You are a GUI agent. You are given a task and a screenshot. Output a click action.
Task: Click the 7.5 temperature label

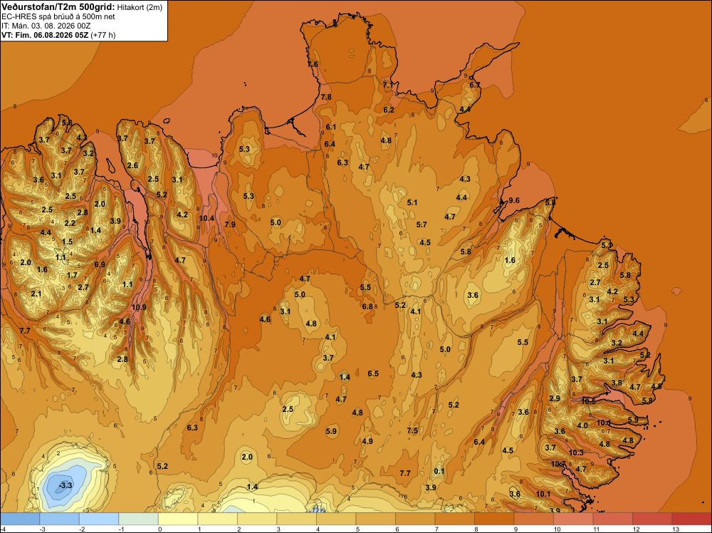(x=412, y=431)
